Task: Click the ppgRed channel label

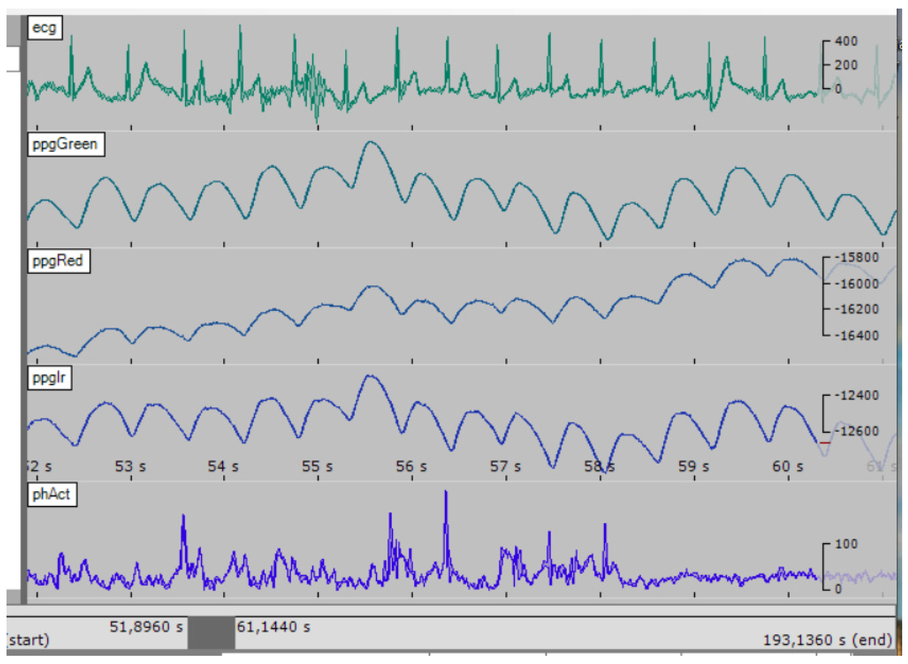Action: [58, 261]
